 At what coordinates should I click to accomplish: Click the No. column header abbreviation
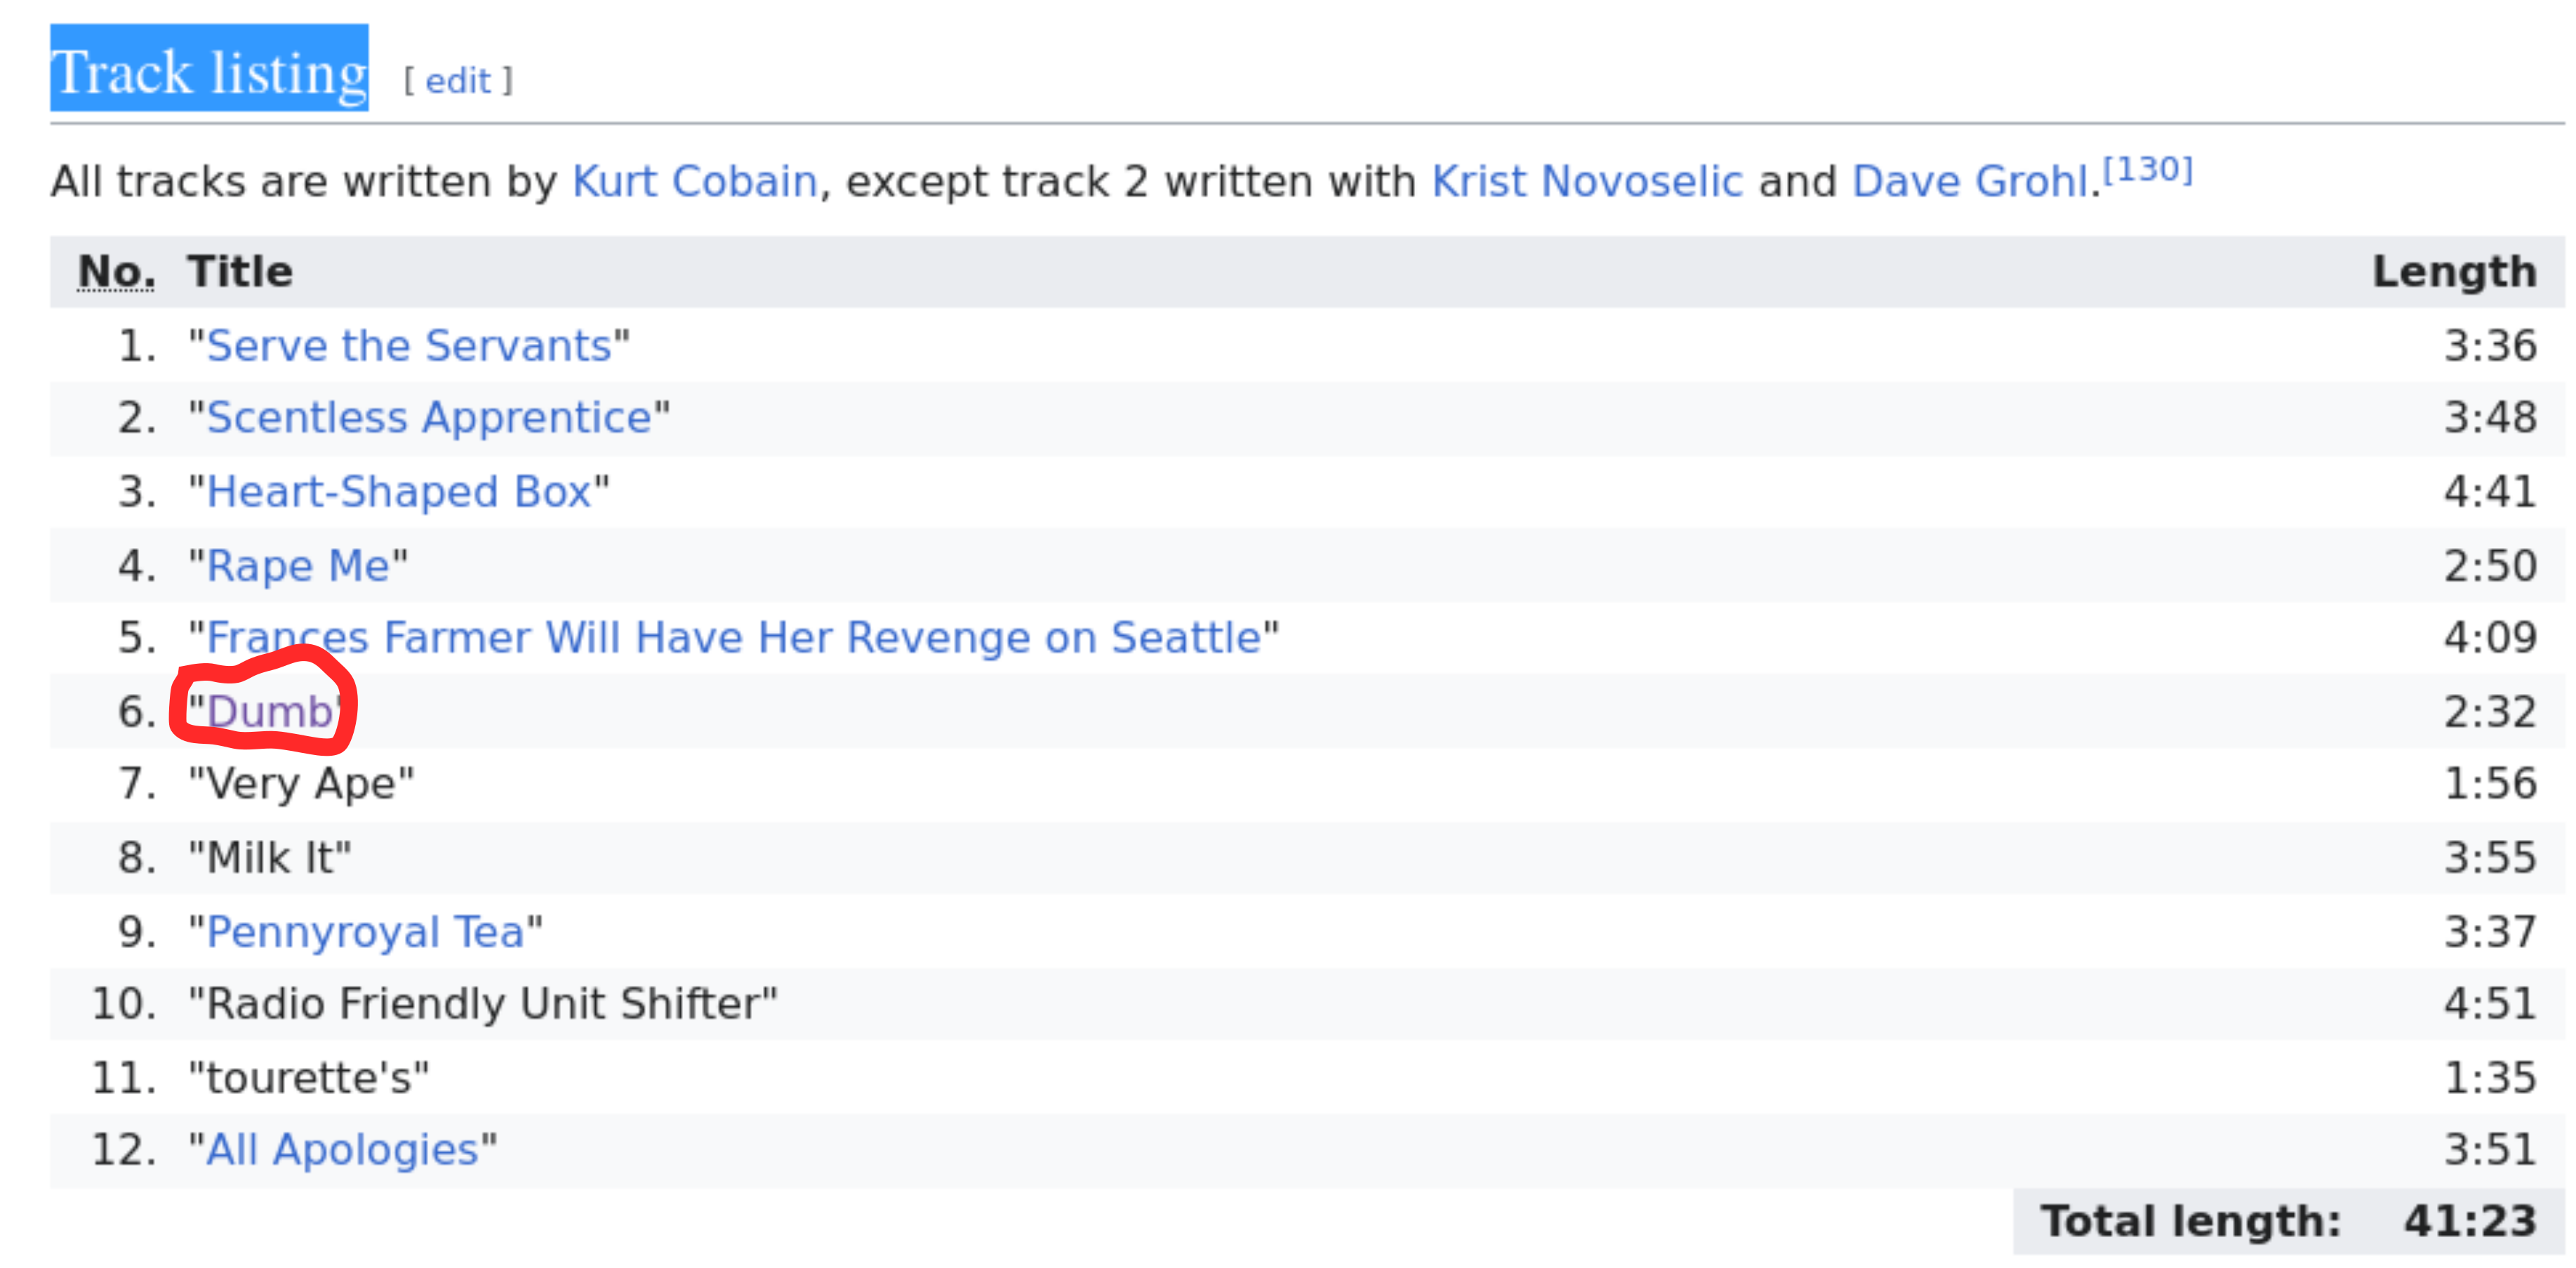pos(116,272)
